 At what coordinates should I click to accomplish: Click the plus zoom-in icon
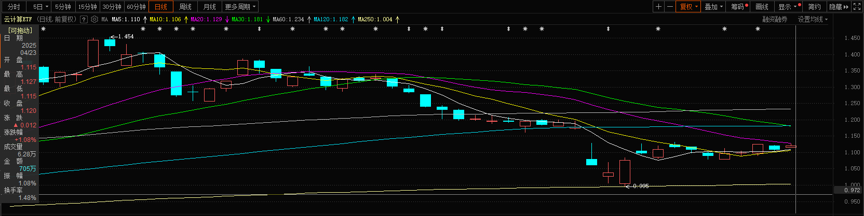(x=658, y=7)
